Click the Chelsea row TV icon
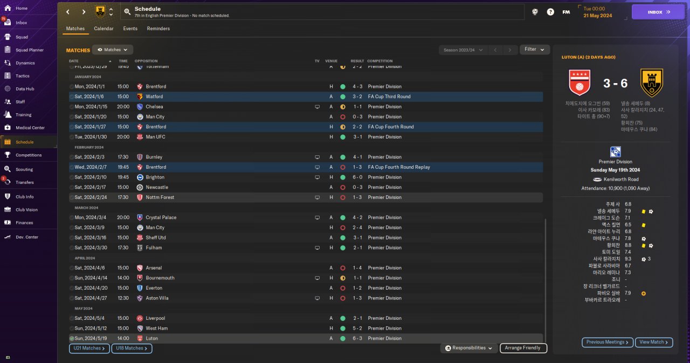The height and width of the screenshot is (363, 690). tap(318, 107)
